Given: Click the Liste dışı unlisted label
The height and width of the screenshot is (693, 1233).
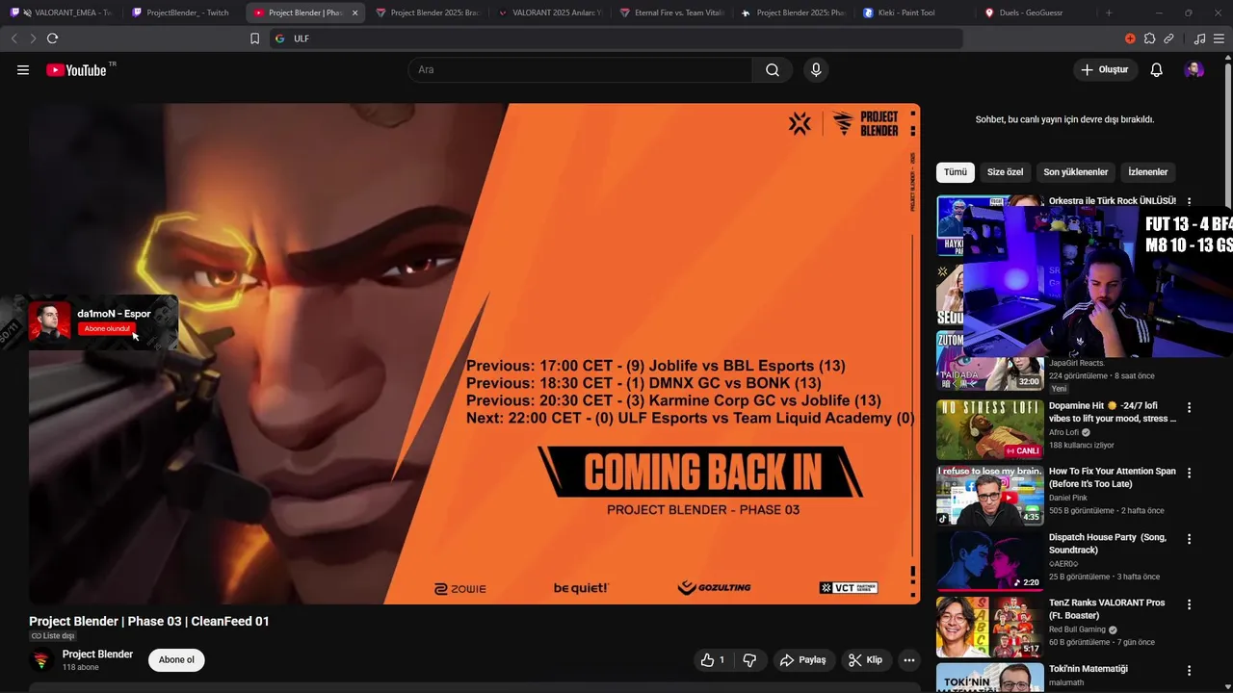Looking at the screenshot, I should [x=53, y=636].
